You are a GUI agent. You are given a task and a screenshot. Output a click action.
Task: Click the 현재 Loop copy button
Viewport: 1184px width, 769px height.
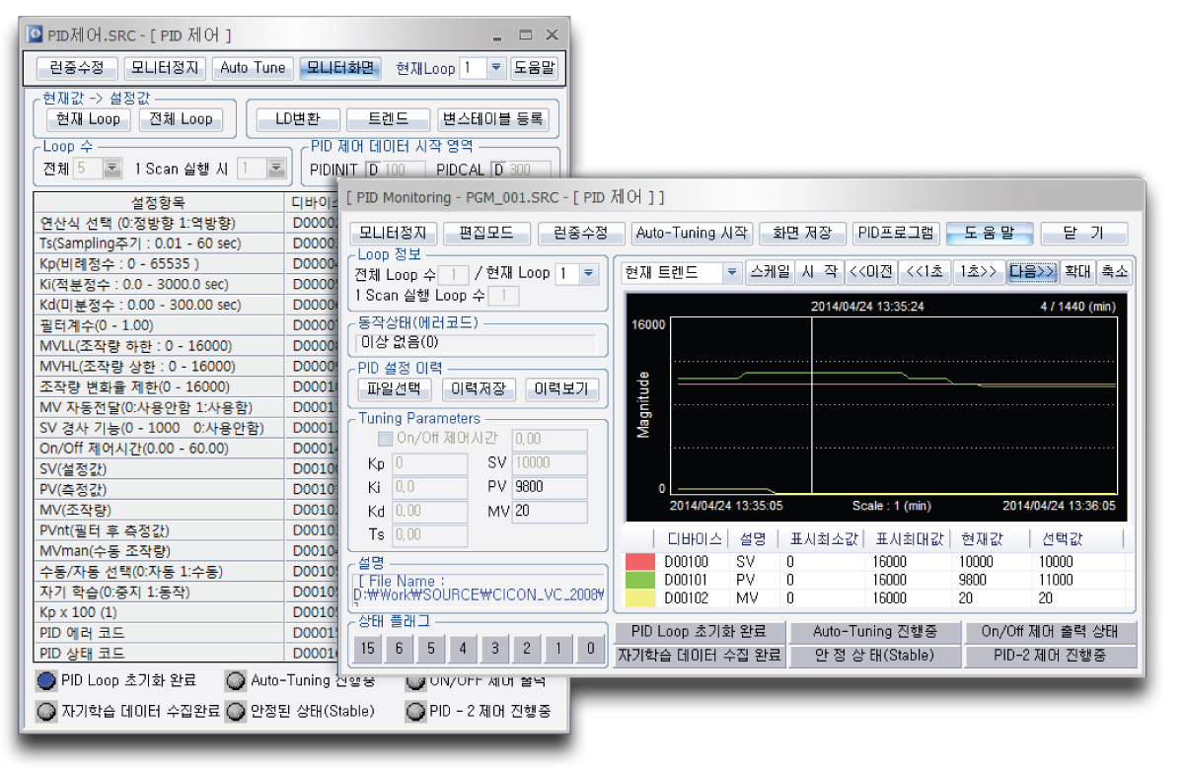[x=88, y=119]
